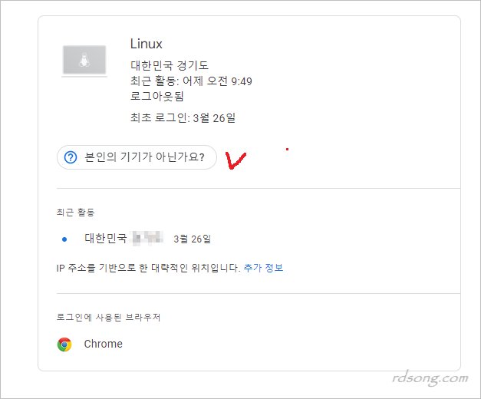Screen dimensions: 481x399
Task: Click the 최초 로그인: 3월 26일 text
Action: coord(183,117)
